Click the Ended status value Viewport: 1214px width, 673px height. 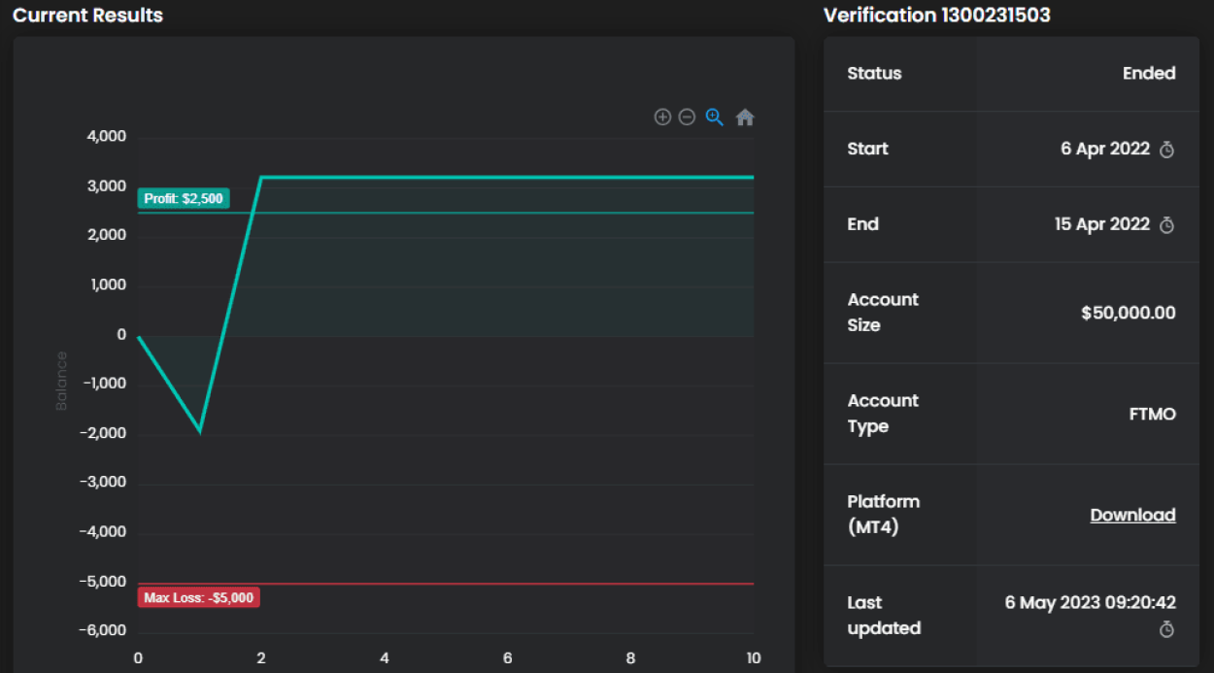point(1149,74)
